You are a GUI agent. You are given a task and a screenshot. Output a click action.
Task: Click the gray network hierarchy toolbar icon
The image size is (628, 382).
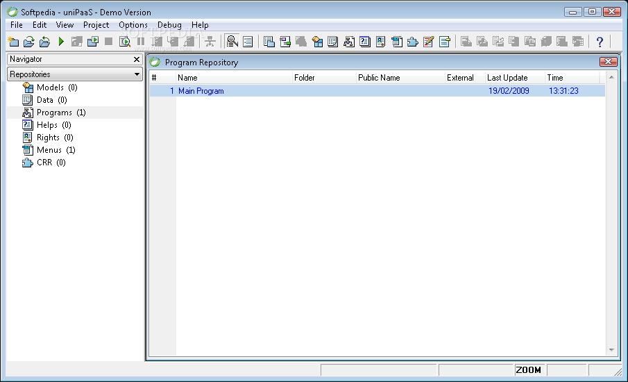[210, 41]
